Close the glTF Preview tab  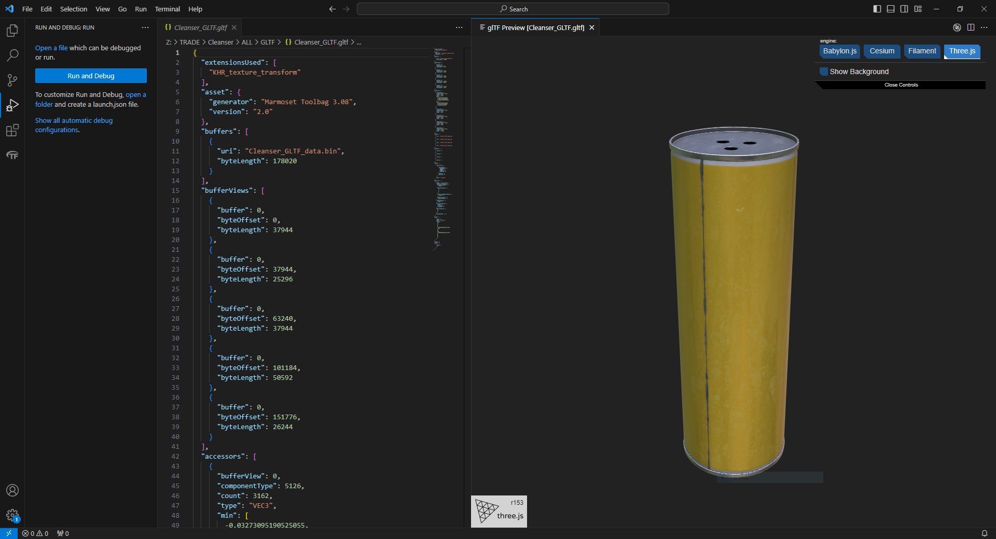(x=591, y=27)
